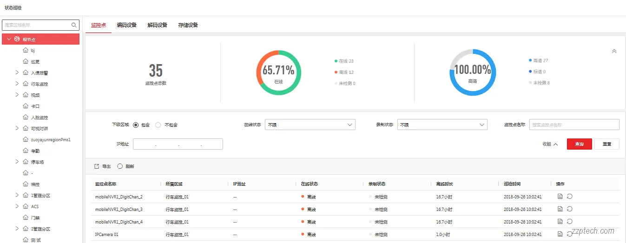Click the house icon beside 梯控

click(26, 184)
